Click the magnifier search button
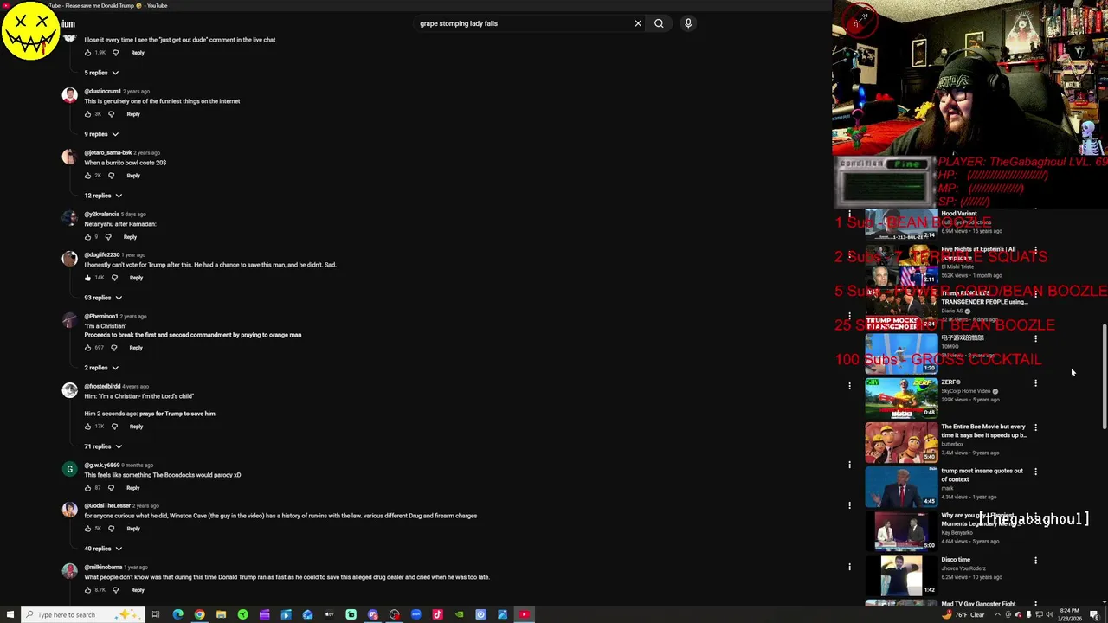1108x623 pixels. pyautogui.click(x=659, y=23)
